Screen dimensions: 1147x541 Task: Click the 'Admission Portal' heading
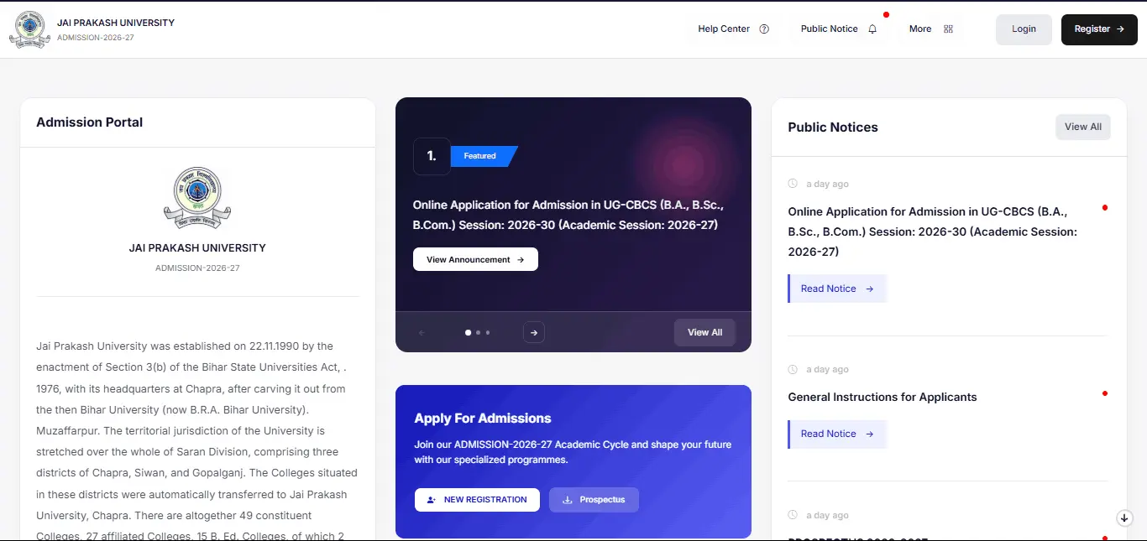point(90,122)
